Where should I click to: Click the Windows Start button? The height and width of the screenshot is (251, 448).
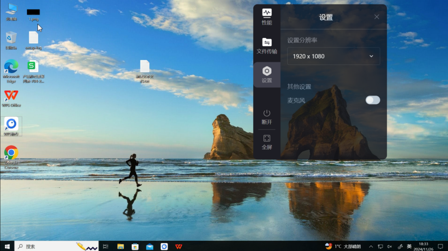pyautogui.click(x=7, y=246)
